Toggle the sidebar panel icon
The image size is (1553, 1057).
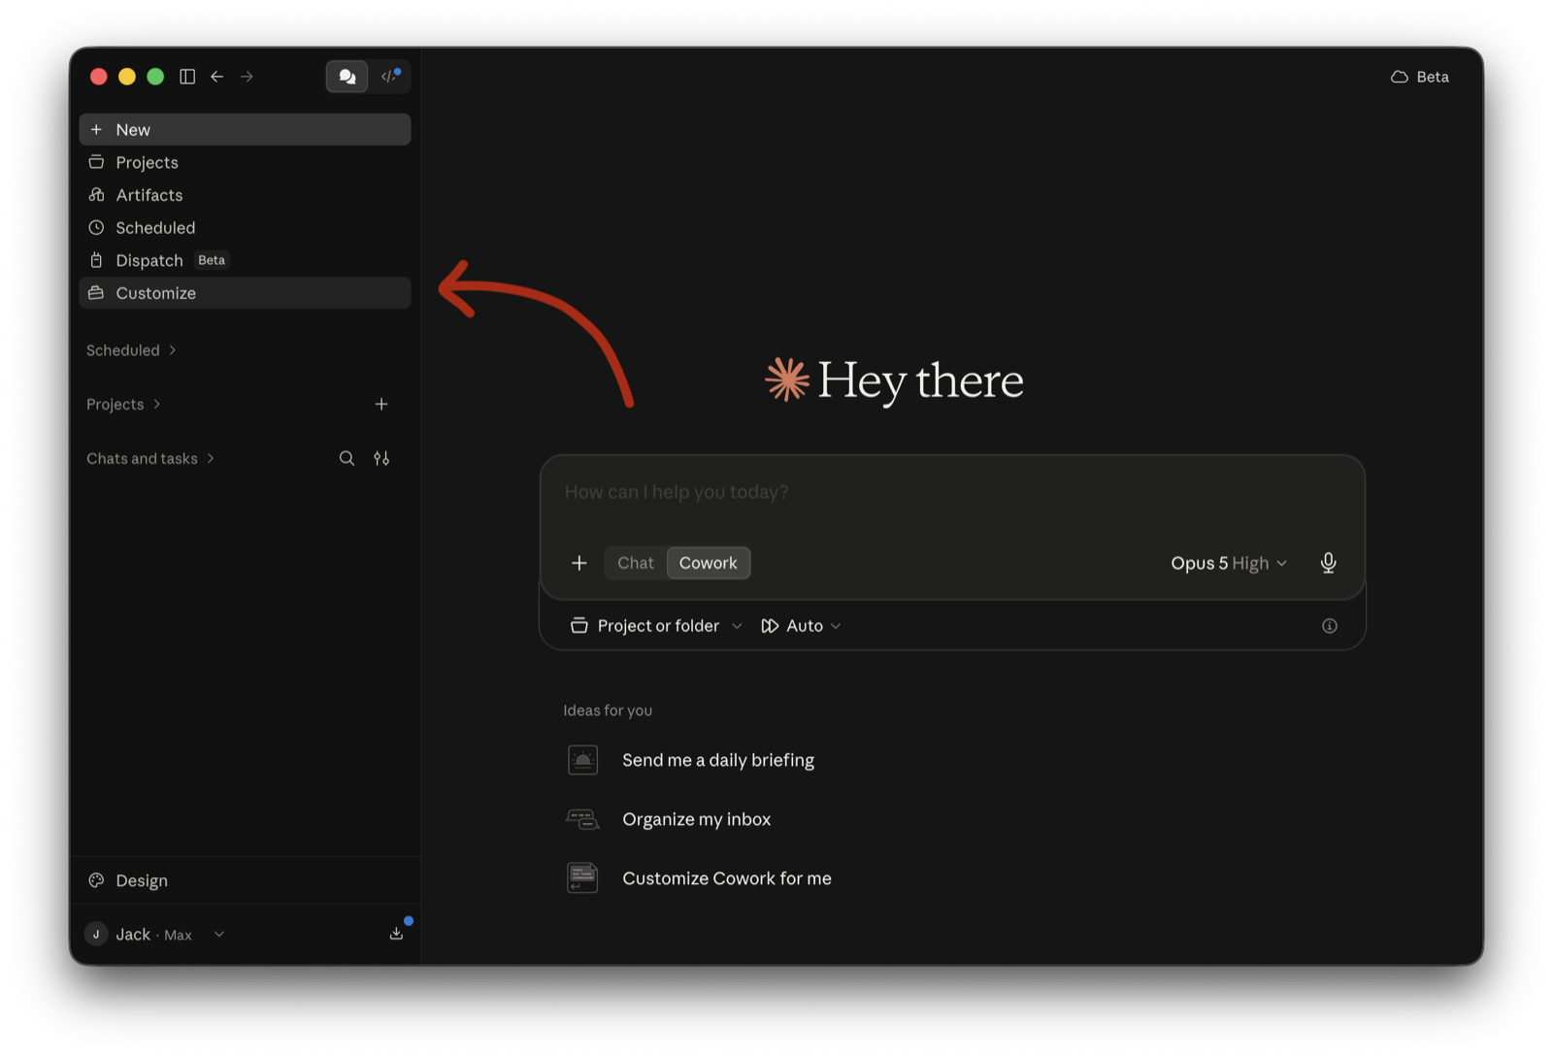pyautogui.click(x=187, y=77)
